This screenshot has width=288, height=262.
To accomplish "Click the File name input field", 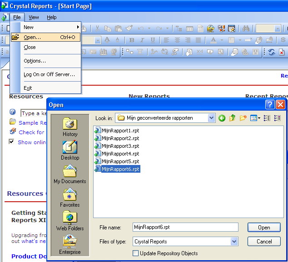I will pos(185,227).
